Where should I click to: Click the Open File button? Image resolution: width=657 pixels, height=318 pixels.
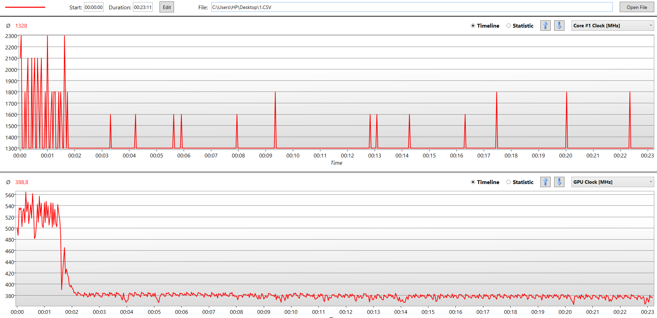click(637, 7)
